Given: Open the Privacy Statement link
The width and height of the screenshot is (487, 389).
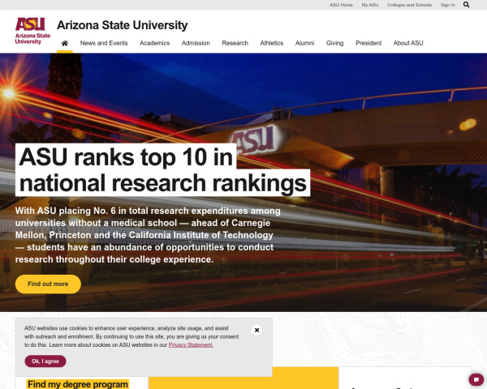Looking at the screenshot, I should 191,344.
